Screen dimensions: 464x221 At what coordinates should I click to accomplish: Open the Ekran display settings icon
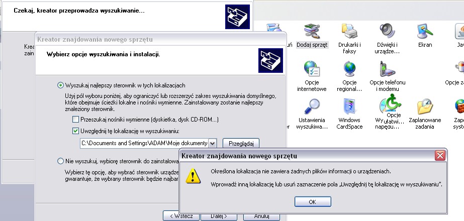pos(425,32)
